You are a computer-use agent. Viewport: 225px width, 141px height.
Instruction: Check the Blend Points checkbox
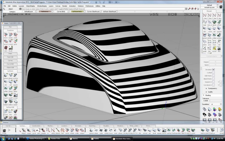[x=214, y=79]
